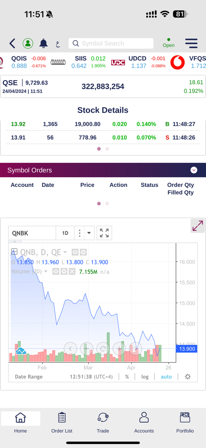Select UDCD ticker in the scrolling tape
The height and width of the screenshot is (448, 206).
point(147,62)
